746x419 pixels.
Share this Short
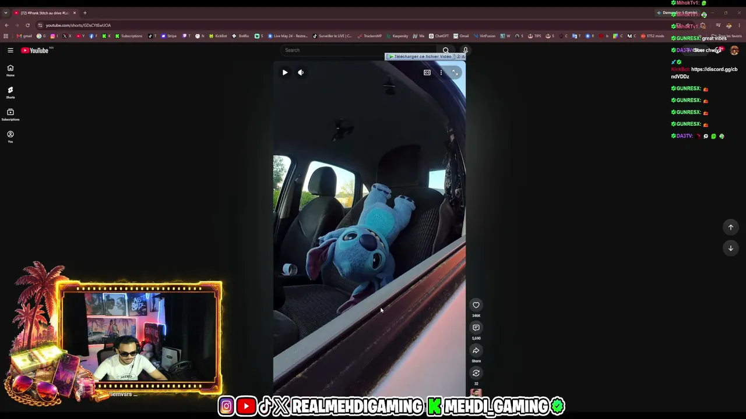476,350
